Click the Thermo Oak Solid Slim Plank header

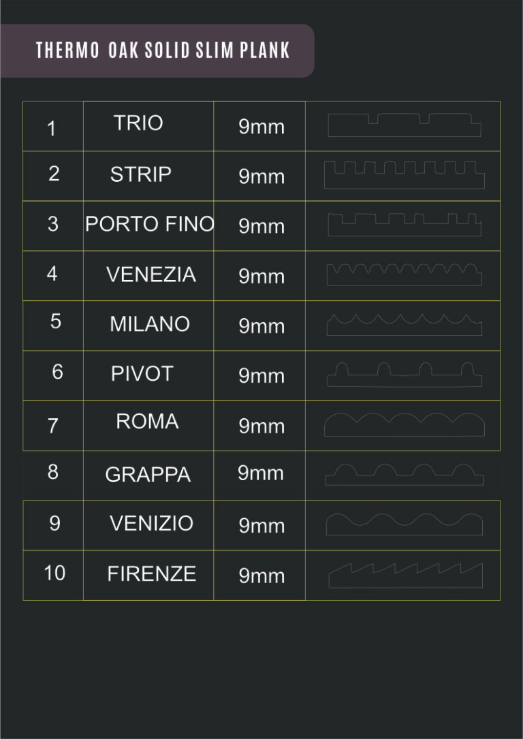163,50
